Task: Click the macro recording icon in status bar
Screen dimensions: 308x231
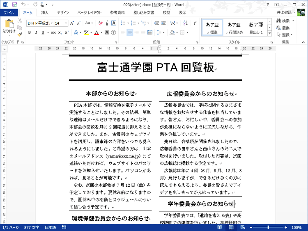Action: pos(64,227)
